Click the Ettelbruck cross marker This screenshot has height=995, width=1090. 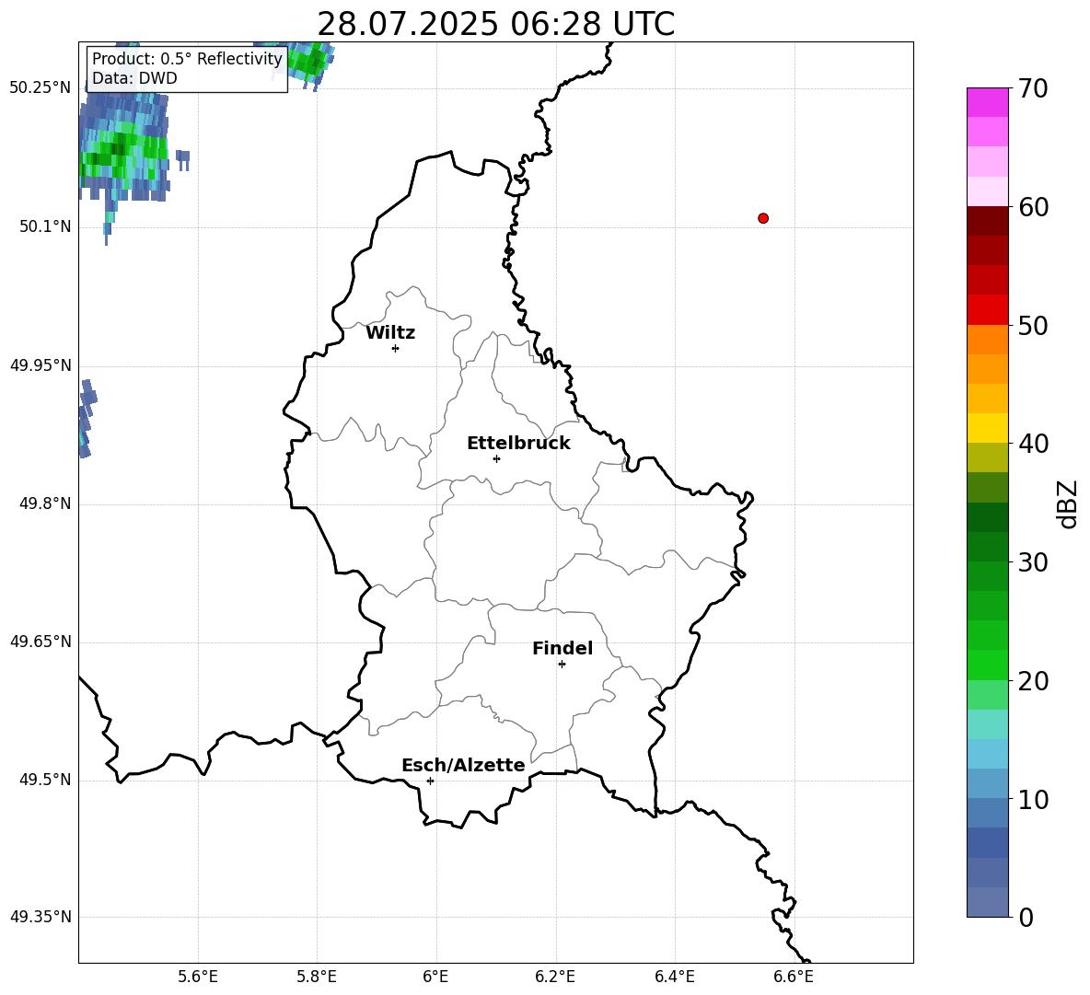496,458
